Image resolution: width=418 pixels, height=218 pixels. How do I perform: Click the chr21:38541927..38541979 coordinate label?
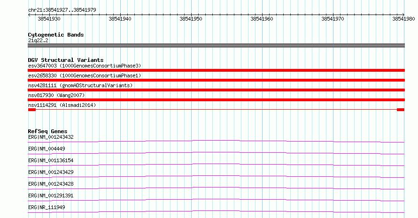click(62, 10)
